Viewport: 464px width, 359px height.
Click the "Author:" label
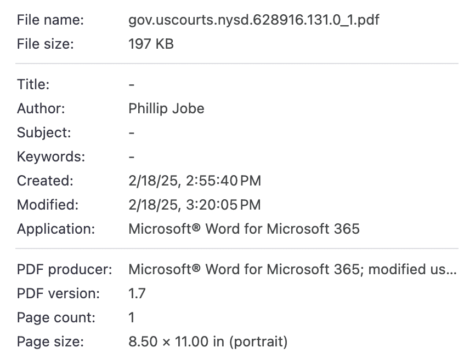[x=41, y=108]
